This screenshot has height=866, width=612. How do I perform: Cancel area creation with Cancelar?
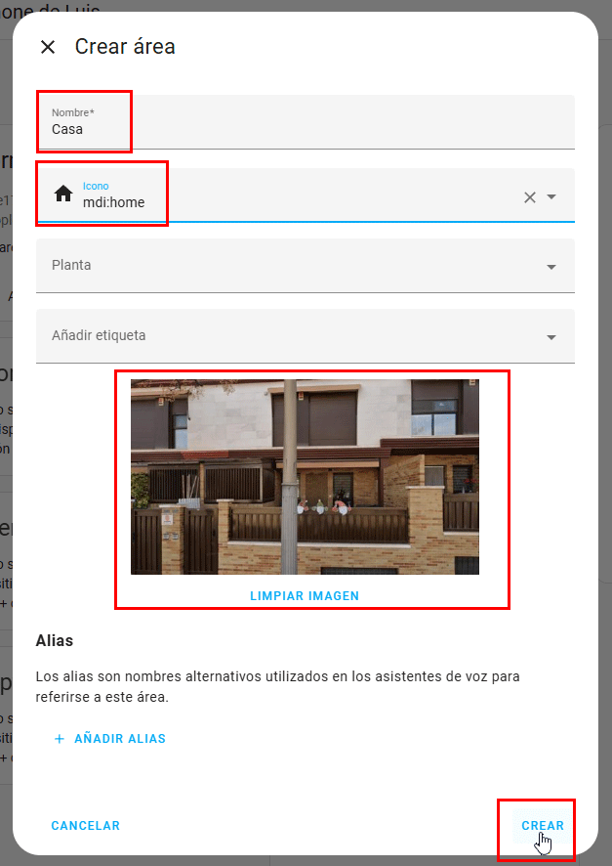tap(86, 826)
